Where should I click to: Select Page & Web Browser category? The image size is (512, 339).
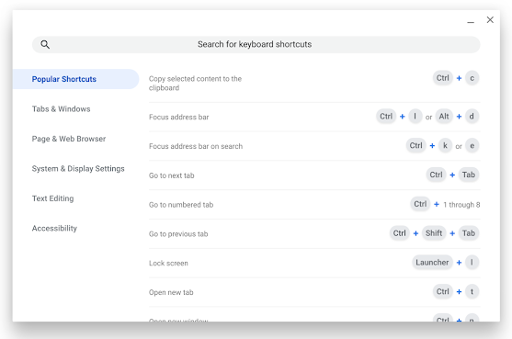point(69,139)
